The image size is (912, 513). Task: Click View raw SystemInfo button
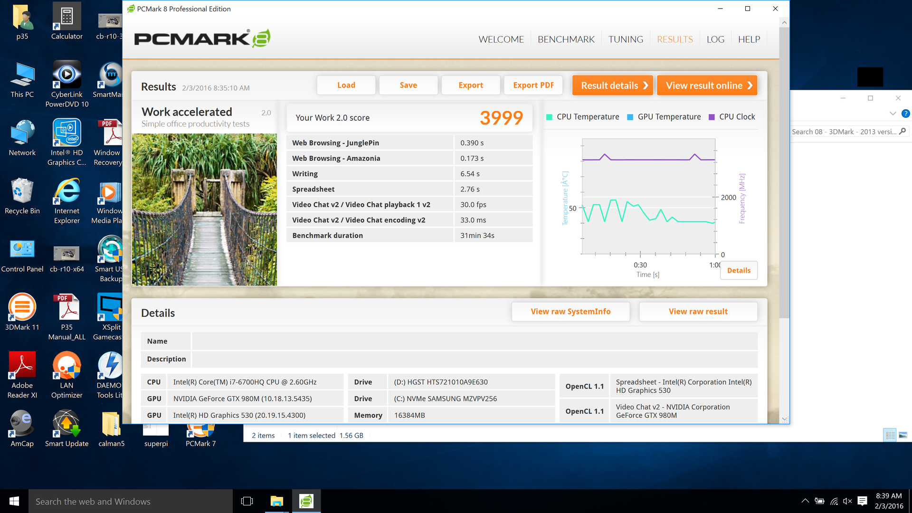pos(570,312)
